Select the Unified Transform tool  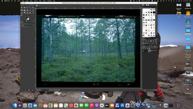click(22, 10)
